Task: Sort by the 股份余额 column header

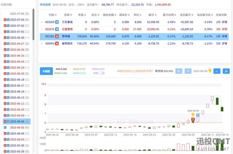Action: [110, 15]
